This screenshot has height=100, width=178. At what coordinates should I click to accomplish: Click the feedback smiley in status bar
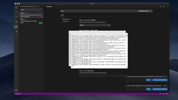(x=163, y=94)
